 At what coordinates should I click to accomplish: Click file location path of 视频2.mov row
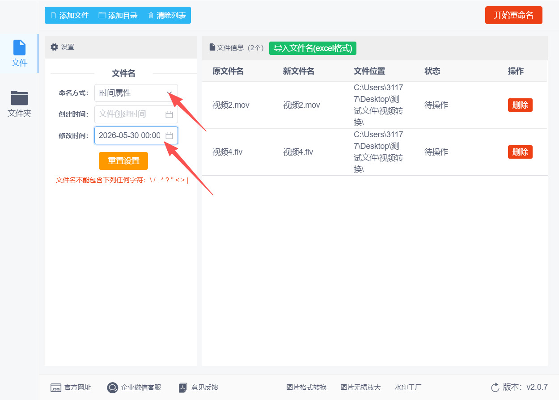tap(378, 105)
